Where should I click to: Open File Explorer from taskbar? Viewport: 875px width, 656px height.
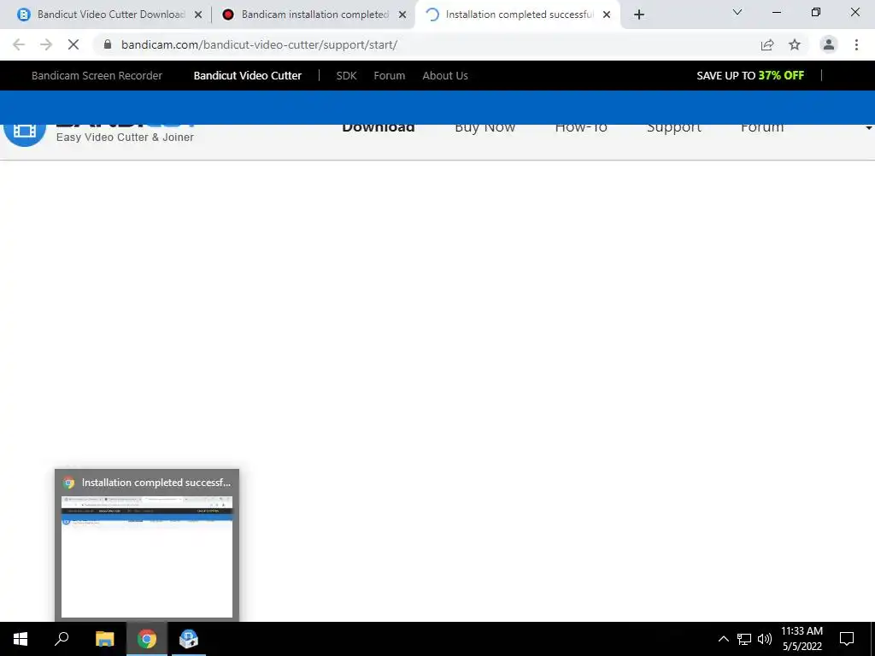tap(104, 639)
